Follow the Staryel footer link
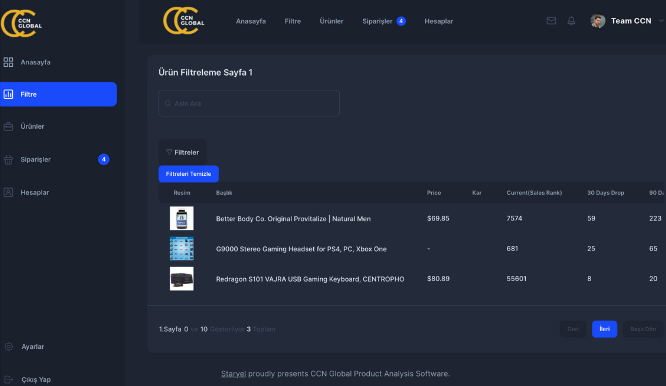Viewport: 666px width, 386px height. [x=233, y=374]
